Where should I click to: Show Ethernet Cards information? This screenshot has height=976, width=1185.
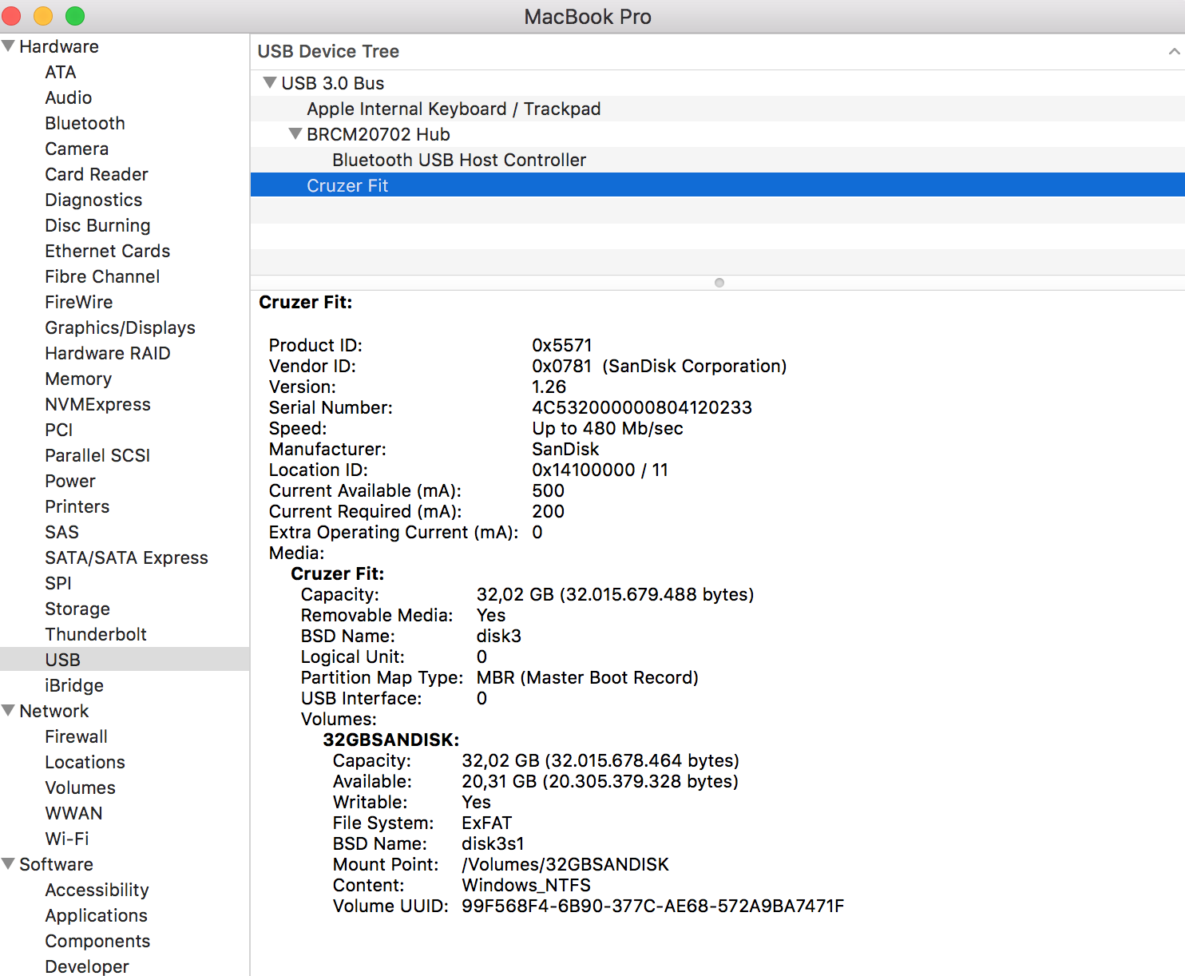(x=107, y=251)
